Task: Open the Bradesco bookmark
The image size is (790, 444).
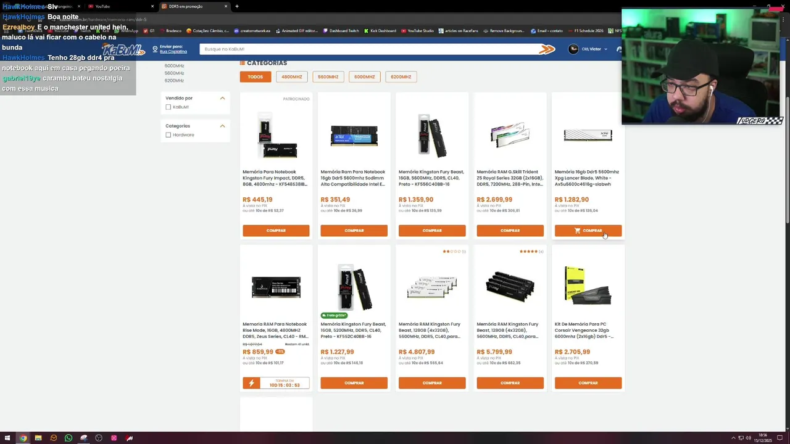Action: click(x=170, y=31)
